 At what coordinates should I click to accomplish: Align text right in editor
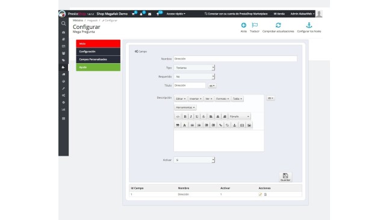point(225,117)
